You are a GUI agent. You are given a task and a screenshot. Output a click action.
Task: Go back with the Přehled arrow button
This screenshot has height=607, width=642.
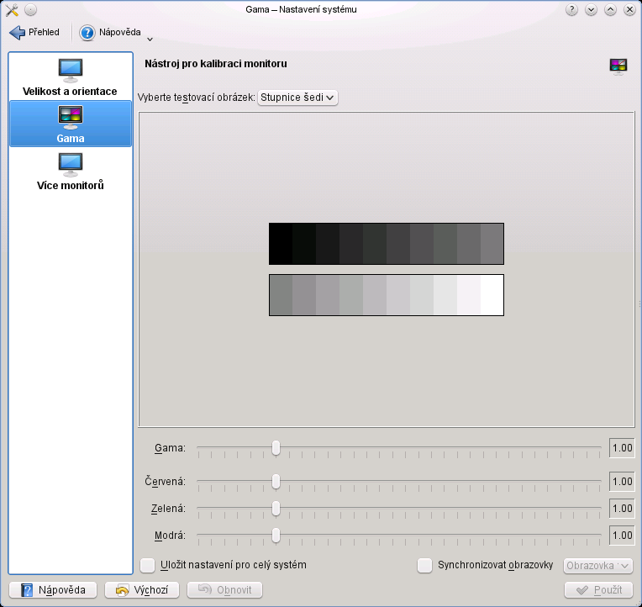(34, 32)
